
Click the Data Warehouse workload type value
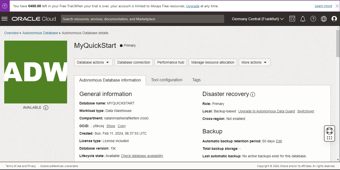(x=118, y=111)
